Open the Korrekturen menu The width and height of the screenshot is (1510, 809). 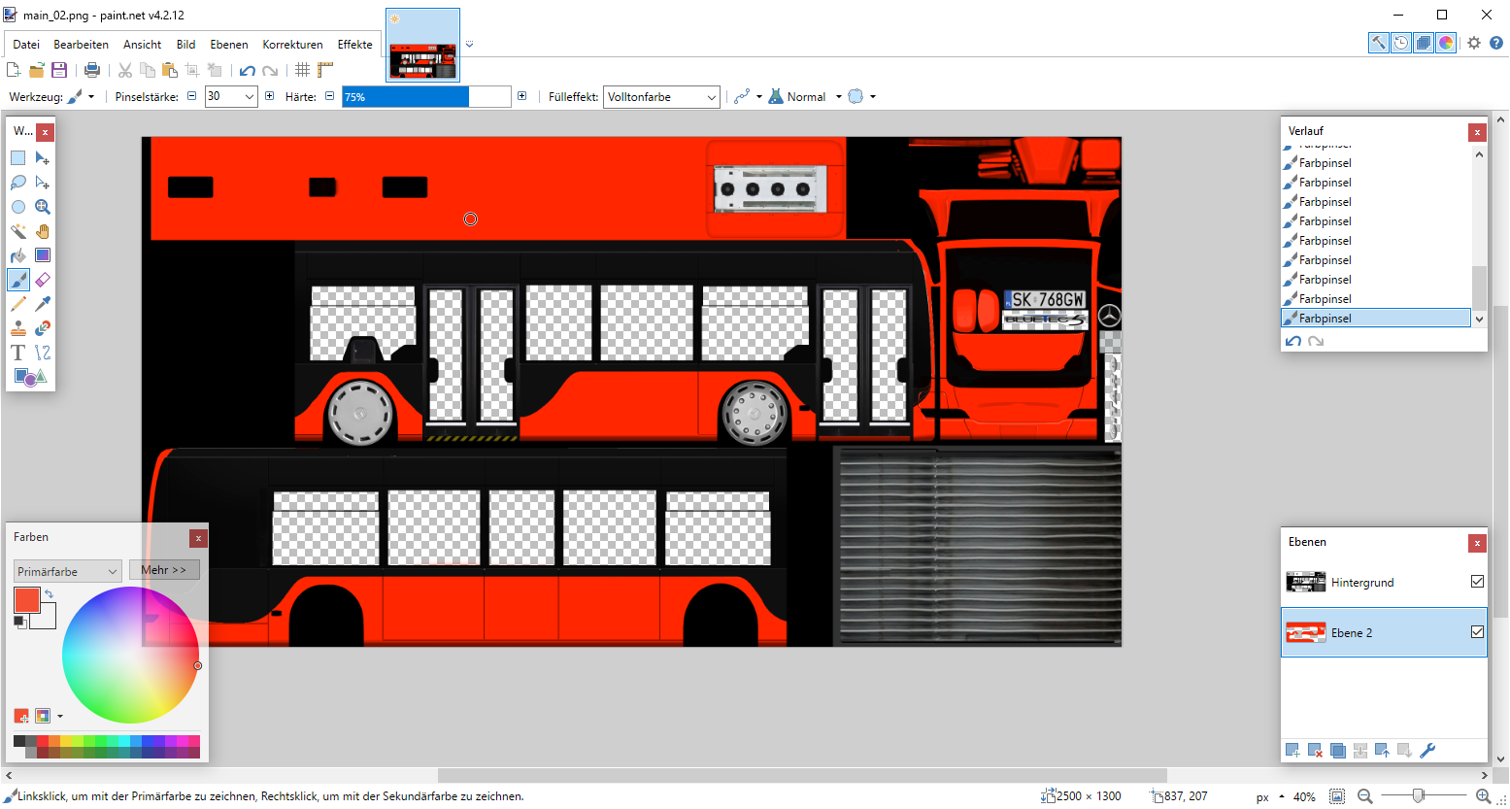tap(292, 45)
